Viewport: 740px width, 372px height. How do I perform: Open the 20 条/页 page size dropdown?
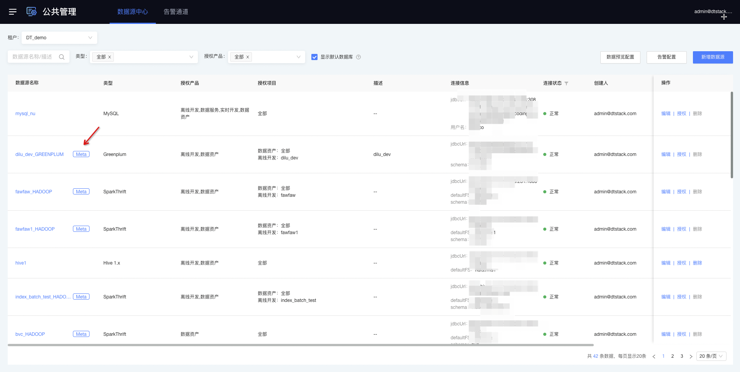point(711,356)
